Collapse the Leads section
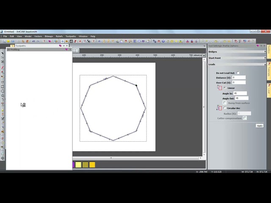Image resolution: width=271 pixels, height=203 pixels. [265, 64]
